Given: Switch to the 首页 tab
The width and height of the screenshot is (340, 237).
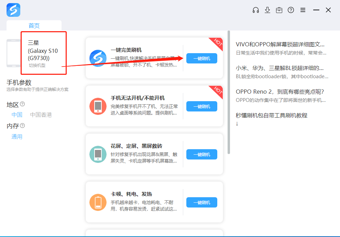Looking at the screenshot, I should point(34,25).
